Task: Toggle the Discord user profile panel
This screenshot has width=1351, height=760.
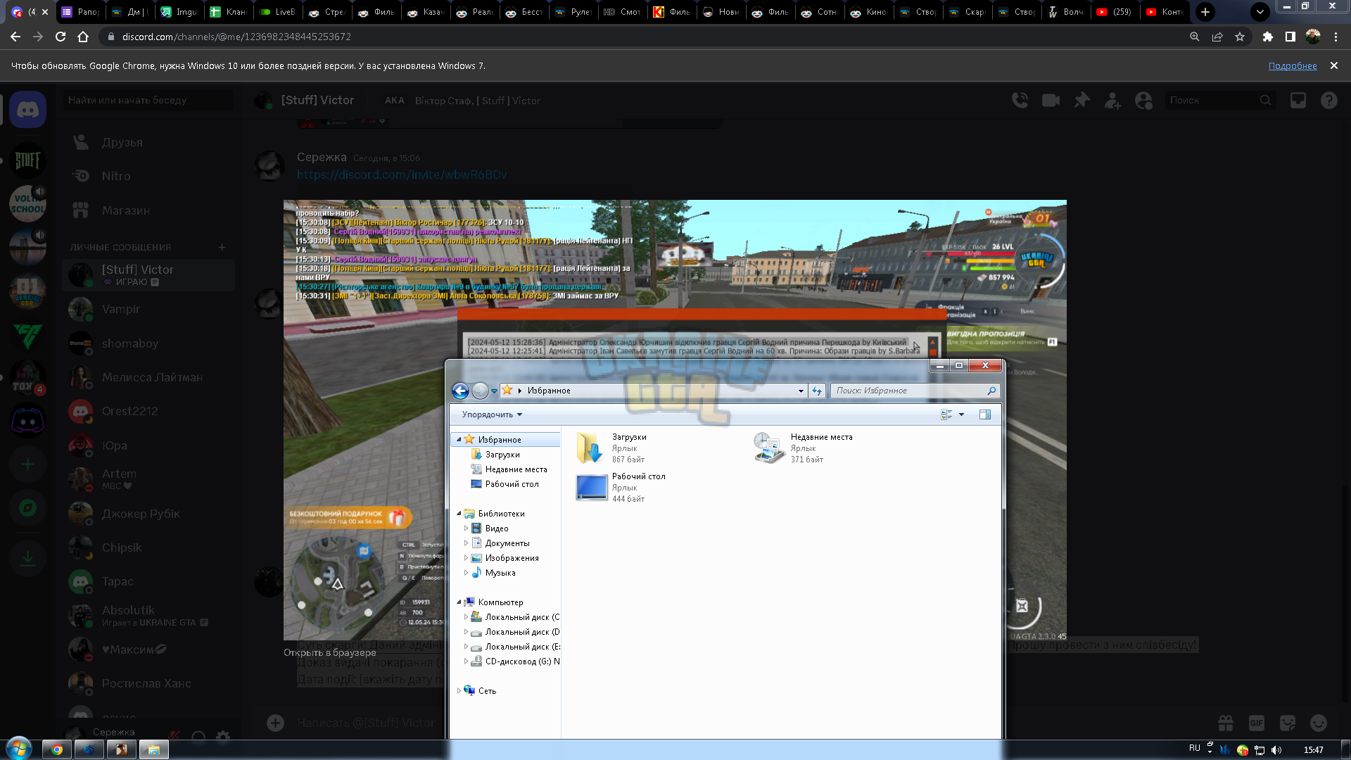Action: click(x=1144, y=101)
